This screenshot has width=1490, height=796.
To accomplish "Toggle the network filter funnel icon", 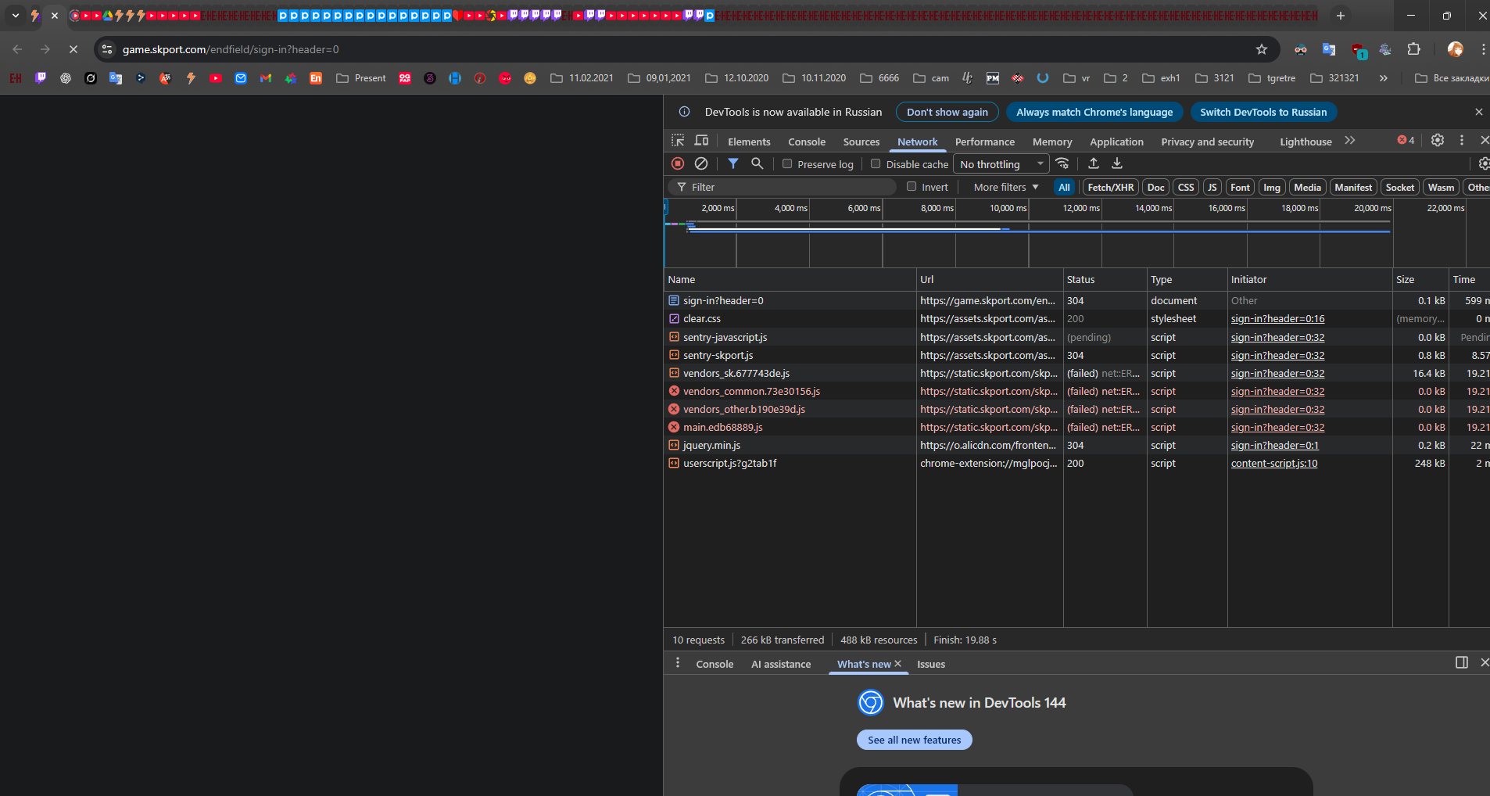I will click(733, 163).
